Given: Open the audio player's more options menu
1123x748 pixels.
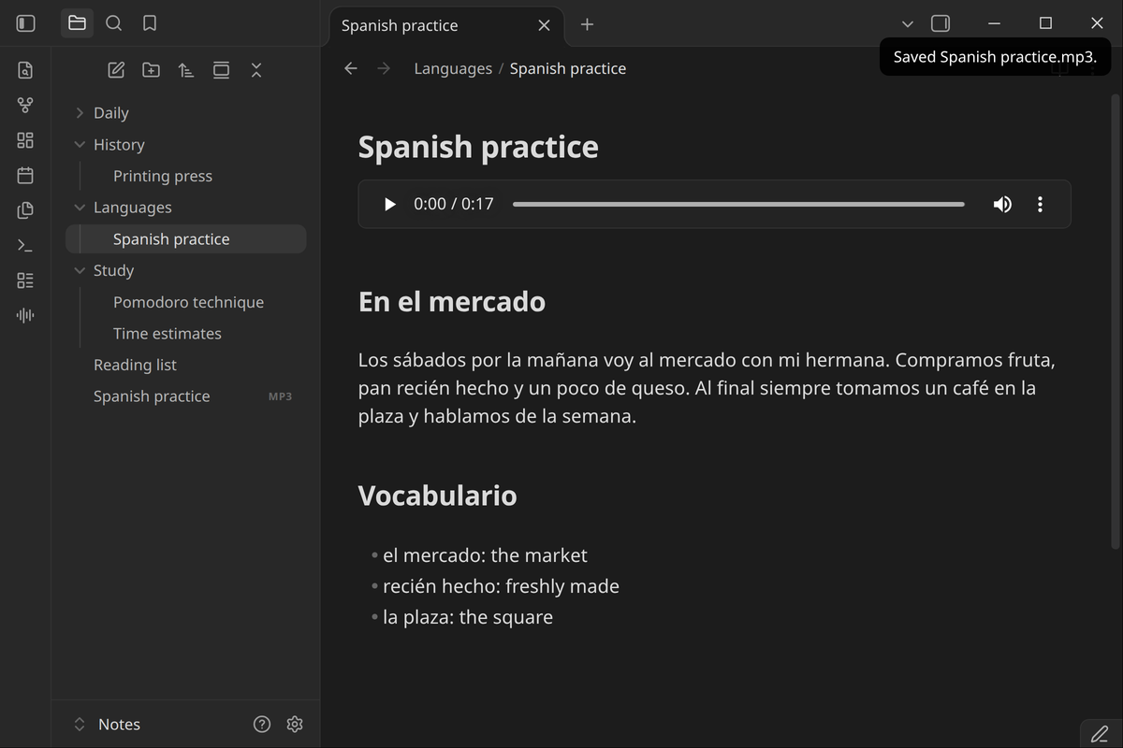Looking at the screenshot, I should (x=1040, y=204).
